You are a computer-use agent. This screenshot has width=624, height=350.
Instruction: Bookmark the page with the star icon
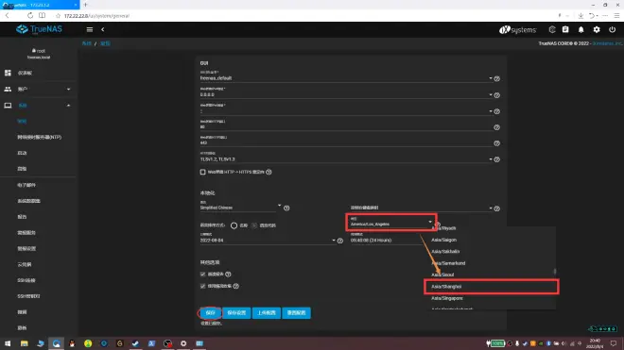[x=58, y=16]
